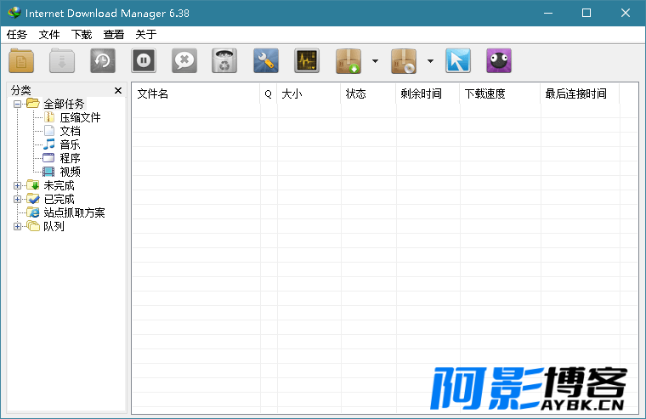Minimize the Internet Download Manager window
646x419 pixels.
coord(548,13)
